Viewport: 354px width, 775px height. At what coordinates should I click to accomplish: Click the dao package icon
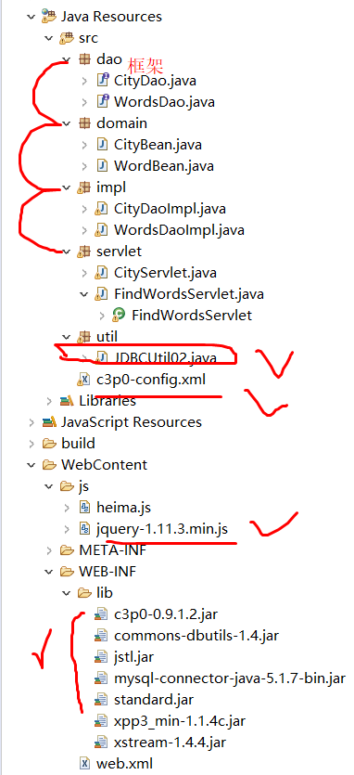(x=85, y=59)
